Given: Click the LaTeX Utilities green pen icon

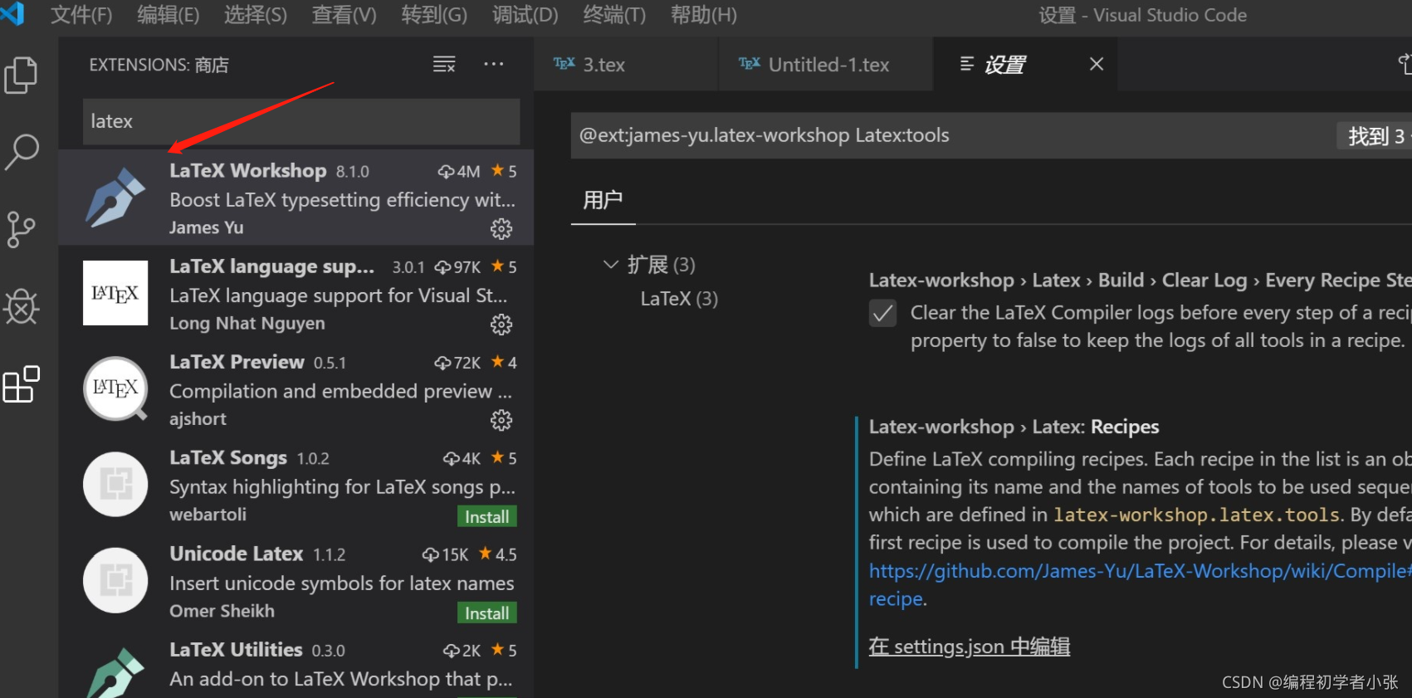Looking at the screenshot, I should pos(115,673).
